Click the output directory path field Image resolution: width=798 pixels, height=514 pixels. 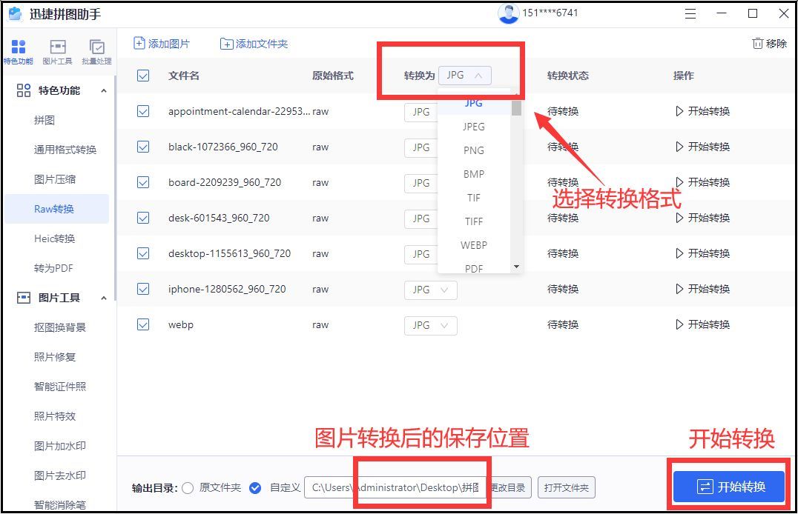point(395,488)
